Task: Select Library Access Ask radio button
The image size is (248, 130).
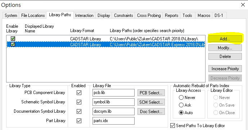Action: pos(181,105)
